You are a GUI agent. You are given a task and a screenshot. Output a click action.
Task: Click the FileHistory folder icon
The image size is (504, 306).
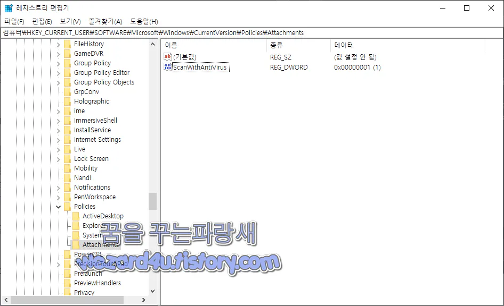point(67,44)
